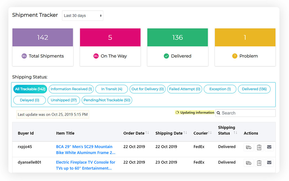The width and height of the screenshot is (289, 181).
Task: Toggle the In Transit (4) filter
Action: coord(111,89)
